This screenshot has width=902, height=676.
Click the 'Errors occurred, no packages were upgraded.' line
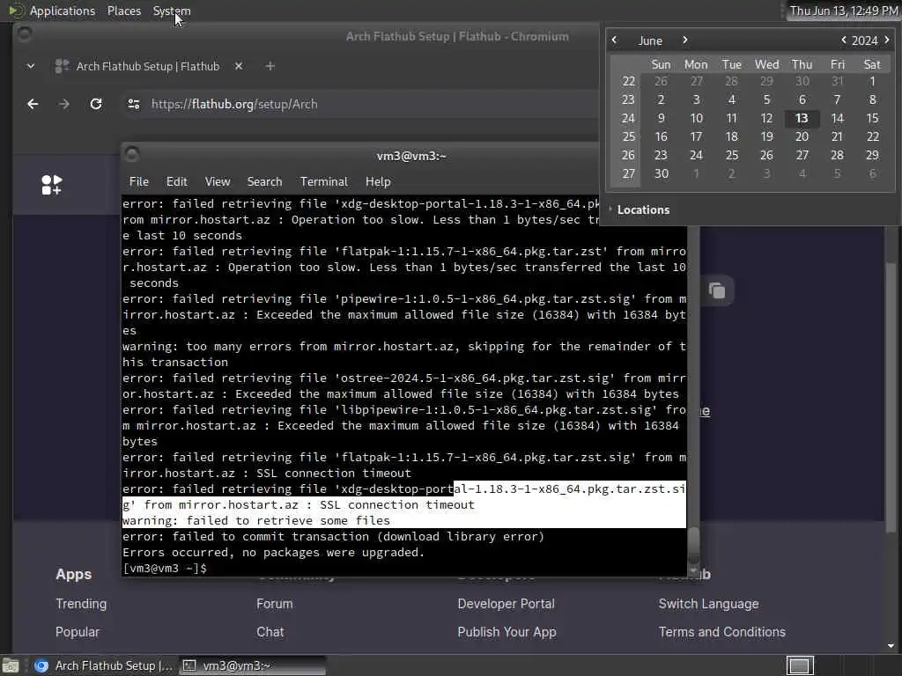coord(273,553)
